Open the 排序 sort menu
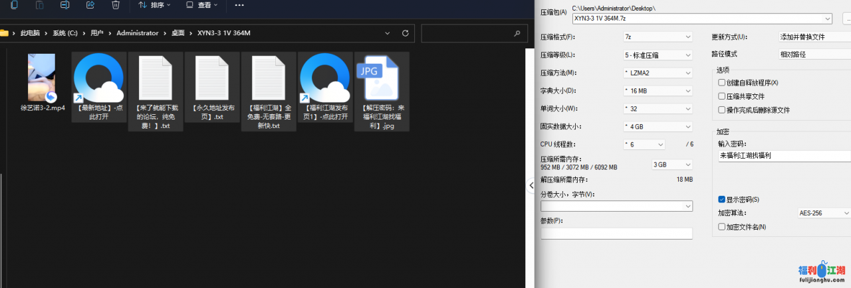851x288 pixels. 154,5
